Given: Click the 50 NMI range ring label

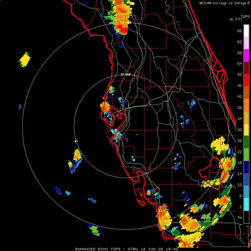Looking at the screenshot, I should pyautogui.click(x=126, y=74).
